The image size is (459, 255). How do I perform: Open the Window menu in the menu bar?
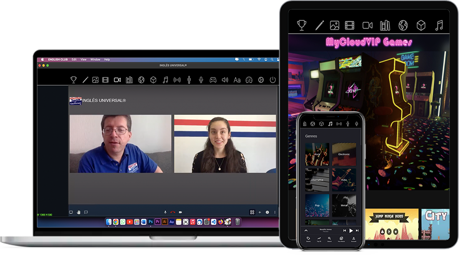[x=95, y=59]
